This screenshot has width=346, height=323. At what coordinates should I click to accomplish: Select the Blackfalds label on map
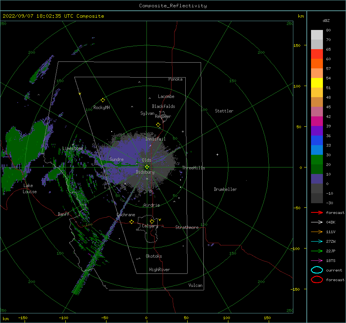(163, 106)
